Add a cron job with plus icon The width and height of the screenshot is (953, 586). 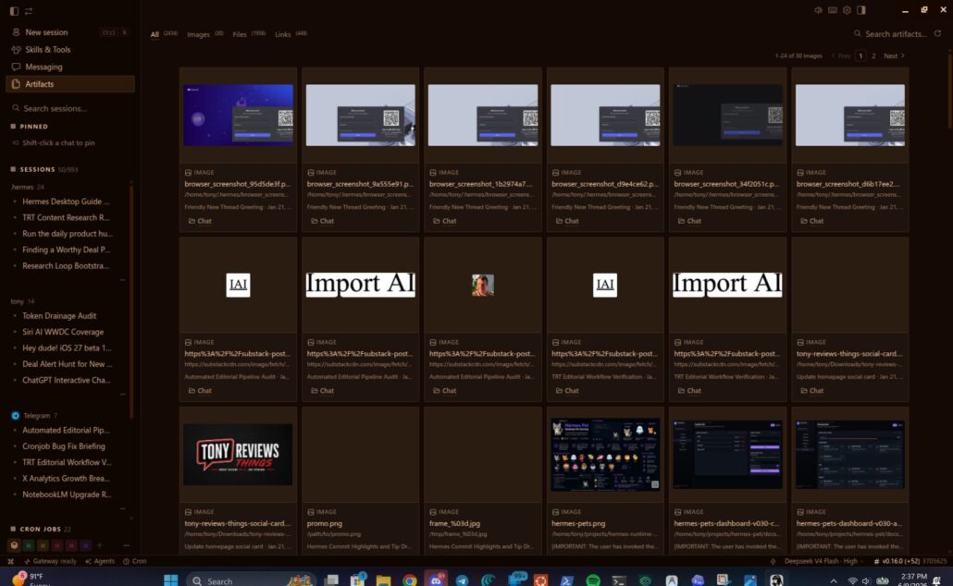pos(100,545)
